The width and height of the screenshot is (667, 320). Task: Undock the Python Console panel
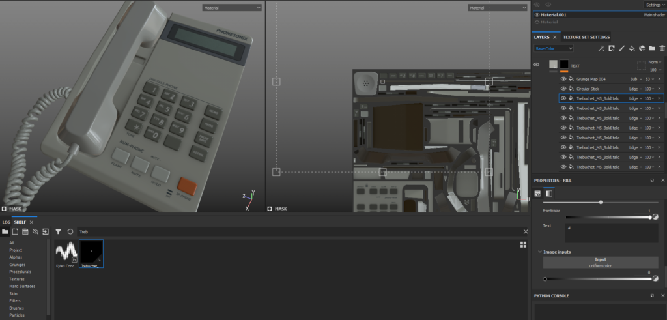pos(652,295)
